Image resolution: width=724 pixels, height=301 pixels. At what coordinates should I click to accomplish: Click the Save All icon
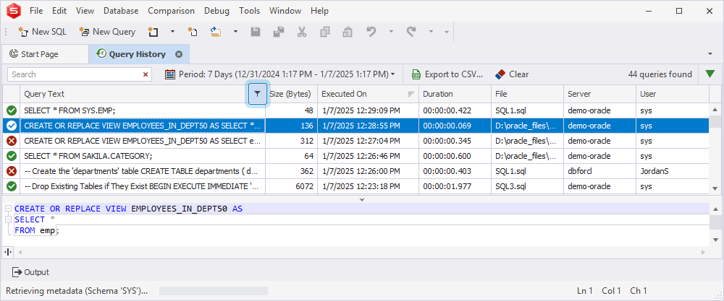[279, 32]
